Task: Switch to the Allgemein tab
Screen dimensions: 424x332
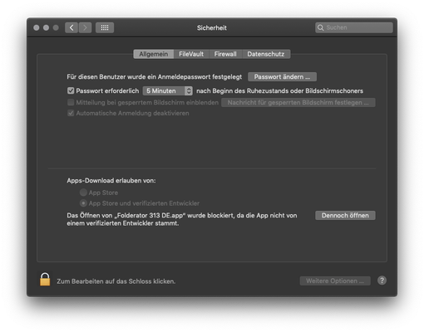Action: tap(154, 54)
